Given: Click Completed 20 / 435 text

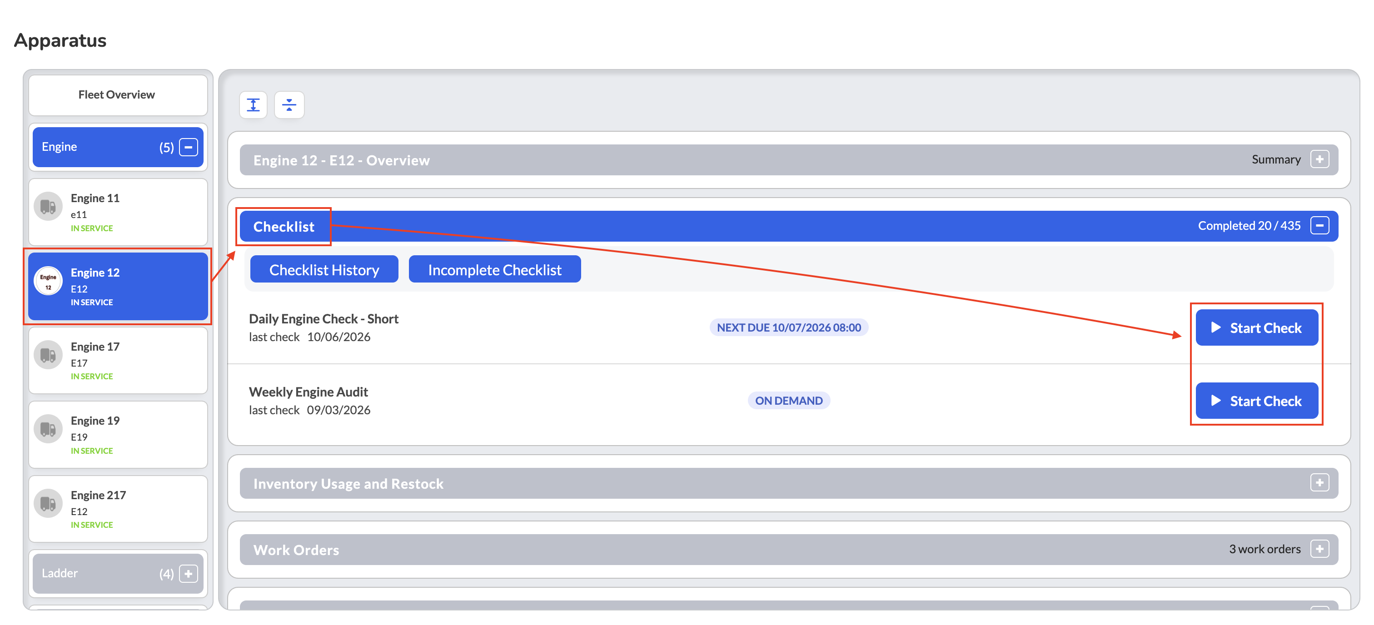Looking at the screenshot, I should point(1249,226).
